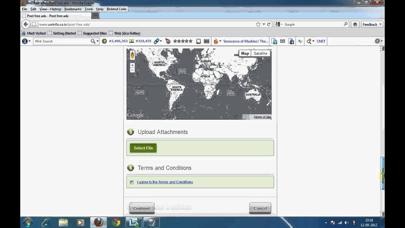Screen dimensions: 405x228
Task: Click the Firefox taskbar button
Action: [98, 223]
